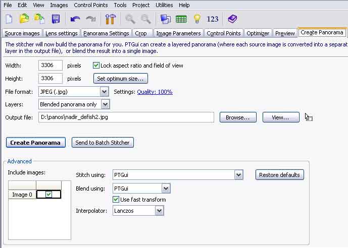Click the Save project floppy icon
The height and width of the screenshot is (248, 348).
(x=56, y=19)
